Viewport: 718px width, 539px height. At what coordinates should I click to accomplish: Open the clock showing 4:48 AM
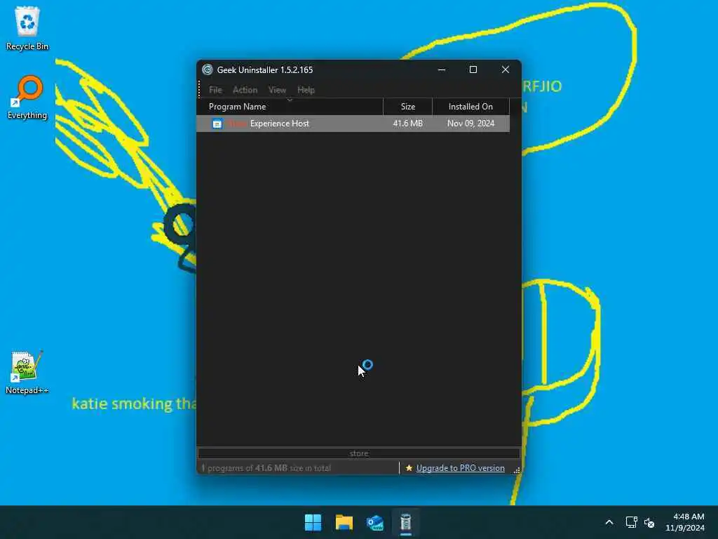pyautogui.click(x=685, y=522)
